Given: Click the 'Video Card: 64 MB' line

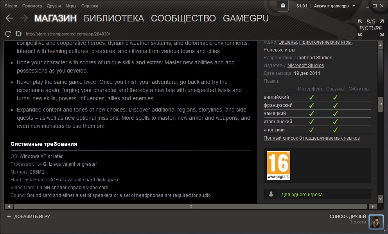Looking at the screenshot, I should tap(59, 188).
